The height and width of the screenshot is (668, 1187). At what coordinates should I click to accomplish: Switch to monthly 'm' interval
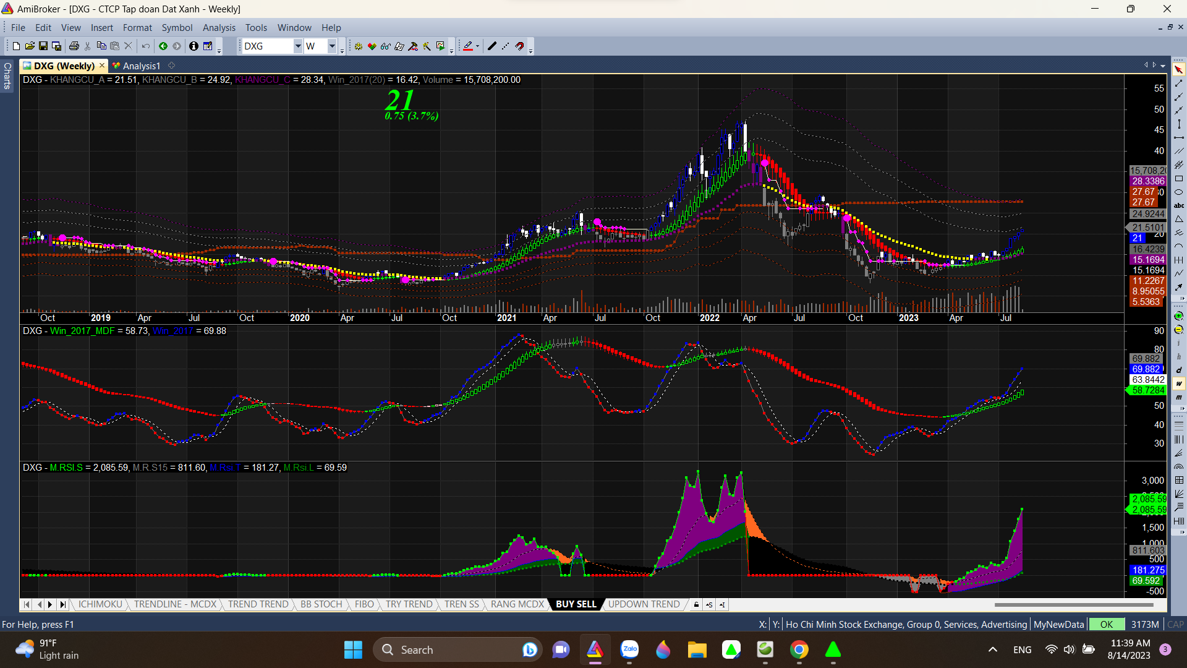point(1179,398)
